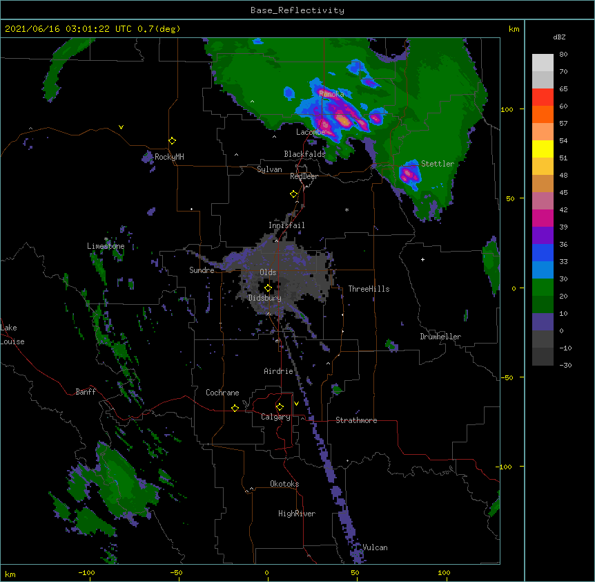Select the white 70-80 dBZ legend swatch
The image size is (595, 582).
point(543,62)
